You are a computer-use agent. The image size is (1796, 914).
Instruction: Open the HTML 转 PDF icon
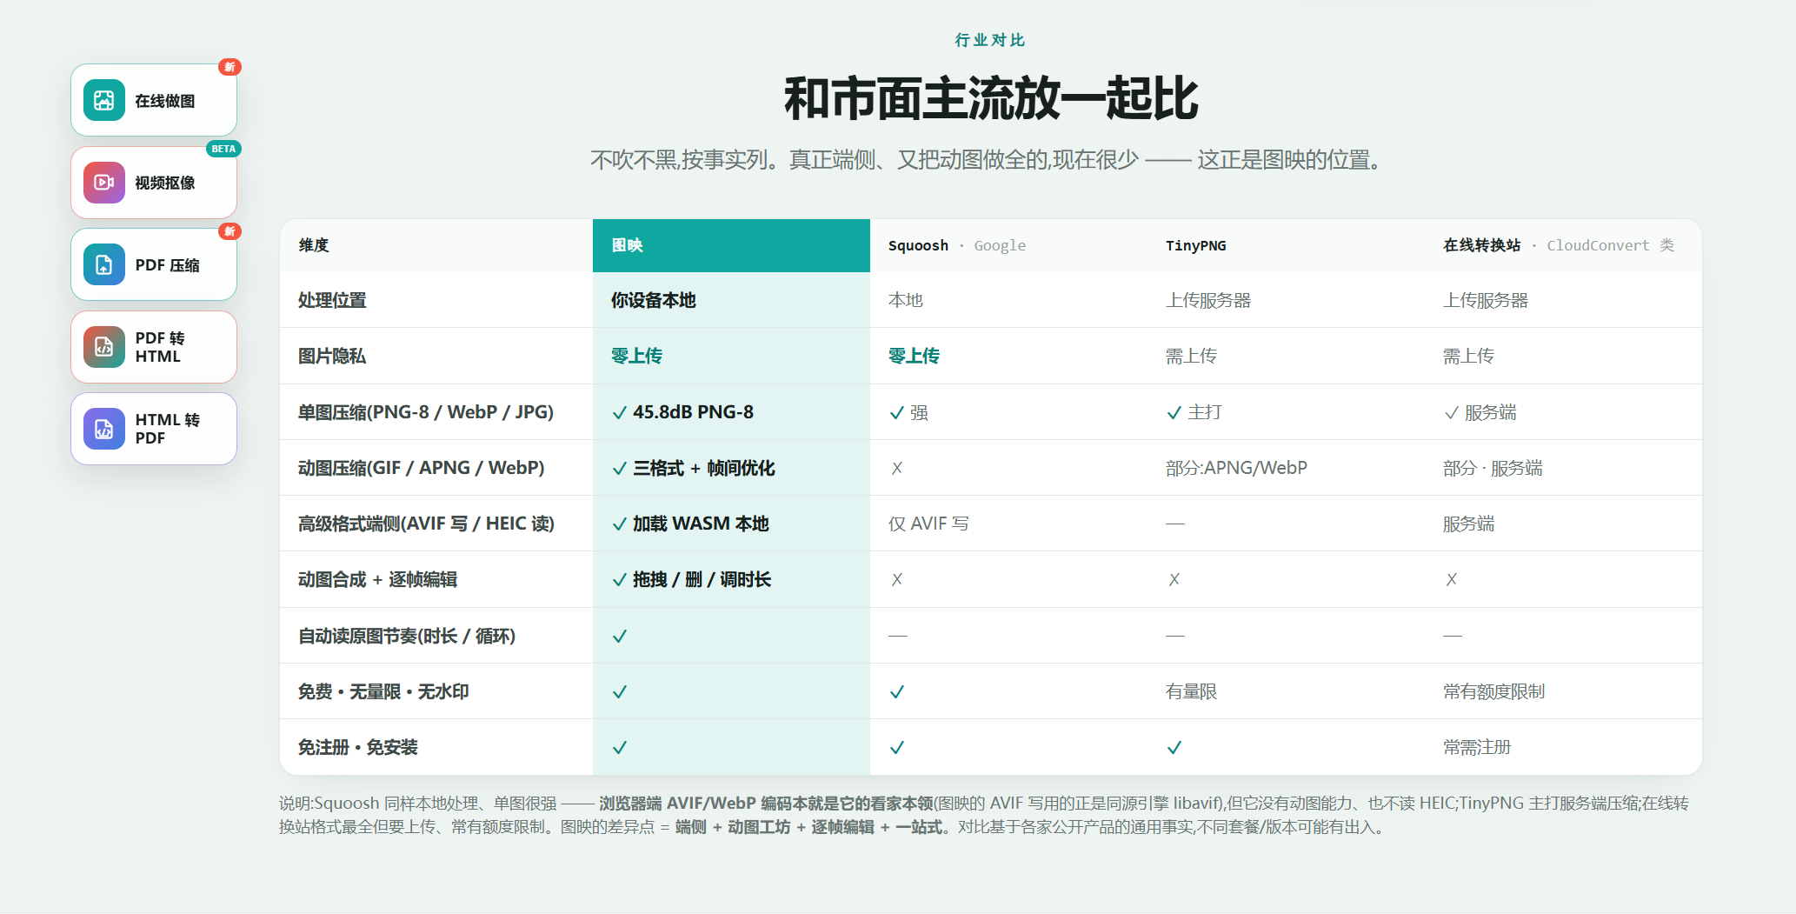(x=104, y=429)
